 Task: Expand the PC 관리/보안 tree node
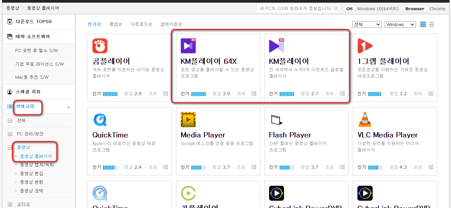click(x=10, y=134)
